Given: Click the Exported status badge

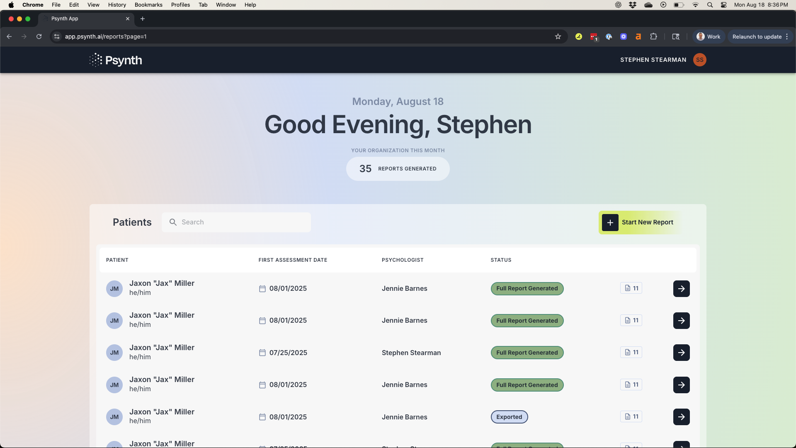Looking at the screenshot, I should tap(509, 417).
